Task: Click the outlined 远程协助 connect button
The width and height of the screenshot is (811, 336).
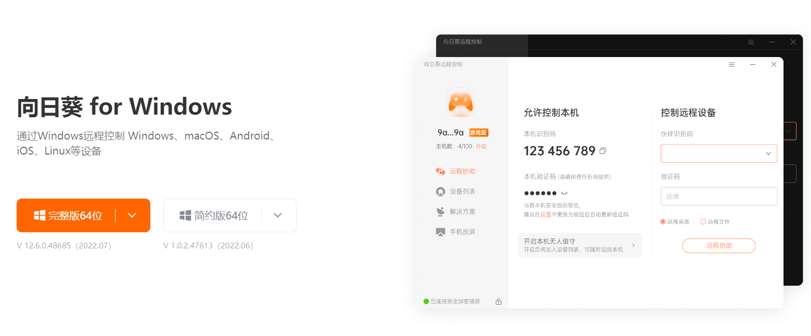Action: [x=719, y=246]
